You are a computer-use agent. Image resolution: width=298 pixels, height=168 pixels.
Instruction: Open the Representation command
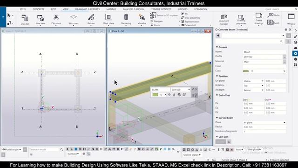[190, 21]
